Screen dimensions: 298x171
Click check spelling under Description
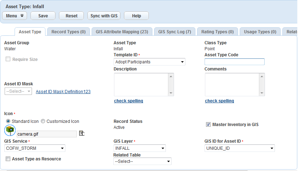(129, 101)
